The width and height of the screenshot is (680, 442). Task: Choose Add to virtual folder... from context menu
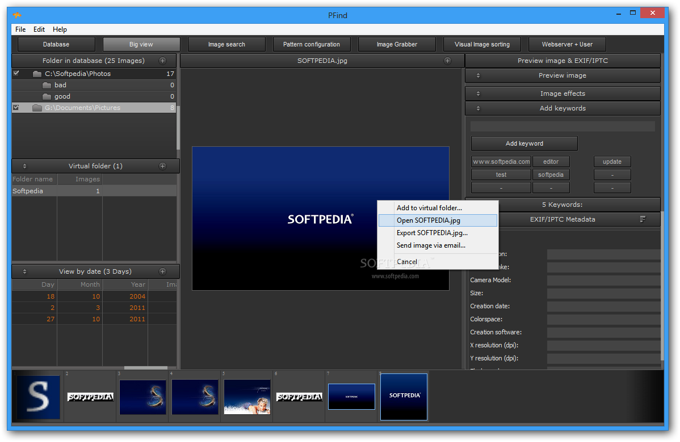(x=438, y=208)
